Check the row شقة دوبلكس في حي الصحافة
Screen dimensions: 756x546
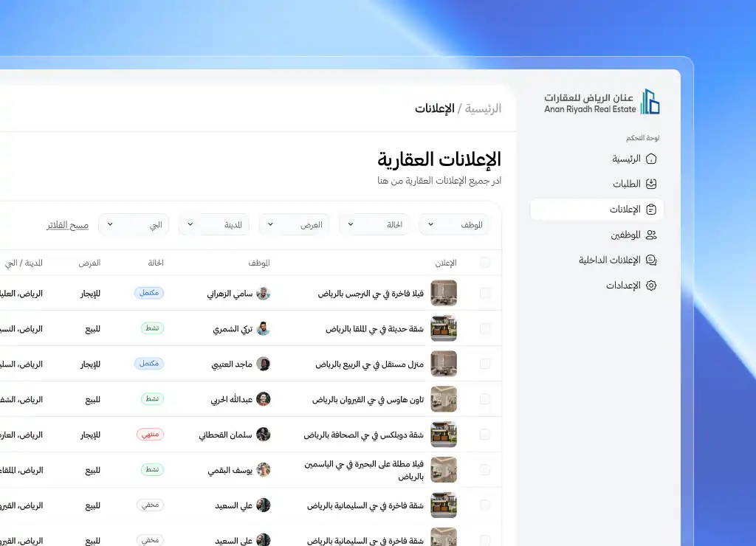coord(485,434)
